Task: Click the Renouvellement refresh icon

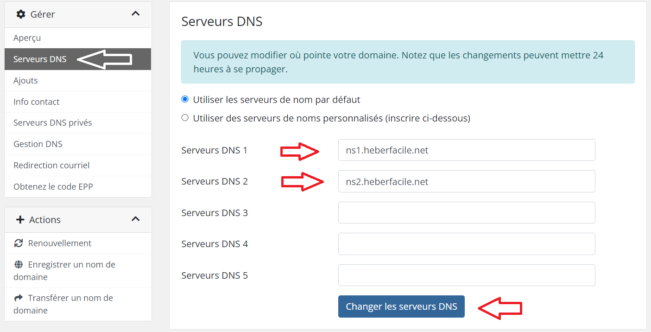Action: coord(19,243)
